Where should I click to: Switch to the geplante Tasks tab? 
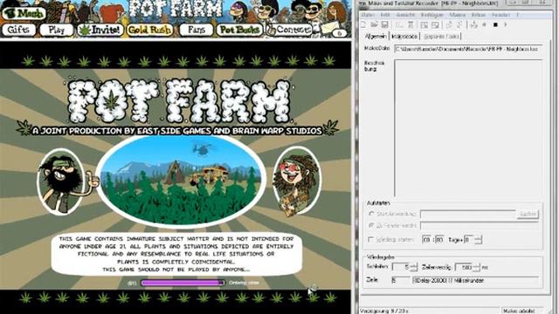[441, 37]
